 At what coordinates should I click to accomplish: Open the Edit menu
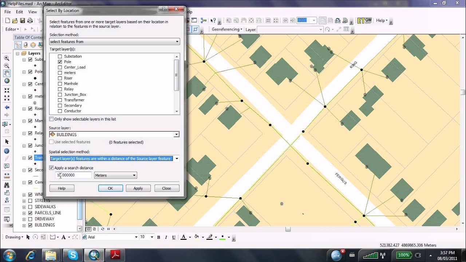coord(19,12)
